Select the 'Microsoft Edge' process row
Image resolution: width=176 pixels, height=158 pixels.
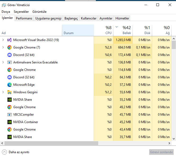coord(86,85)
